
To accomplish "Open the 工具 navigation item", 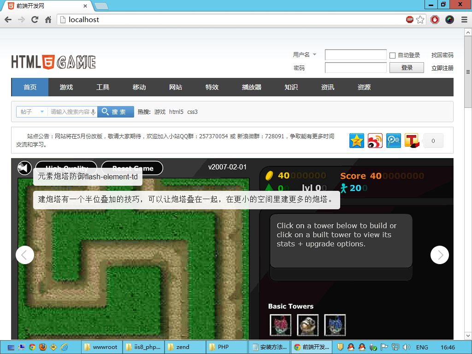I will pyautogui.click(x=103, y=87).
